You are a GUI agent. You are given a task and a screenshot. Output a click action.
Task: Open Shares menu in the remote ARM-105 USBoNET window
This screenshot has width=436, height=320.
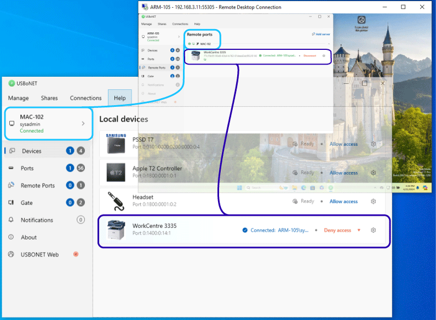tap(162, 24)
